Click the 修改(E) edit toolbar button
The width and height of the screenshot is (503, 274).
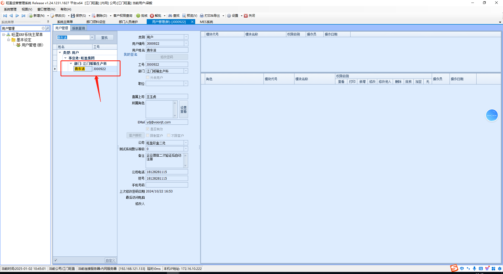tap(58, 16)
